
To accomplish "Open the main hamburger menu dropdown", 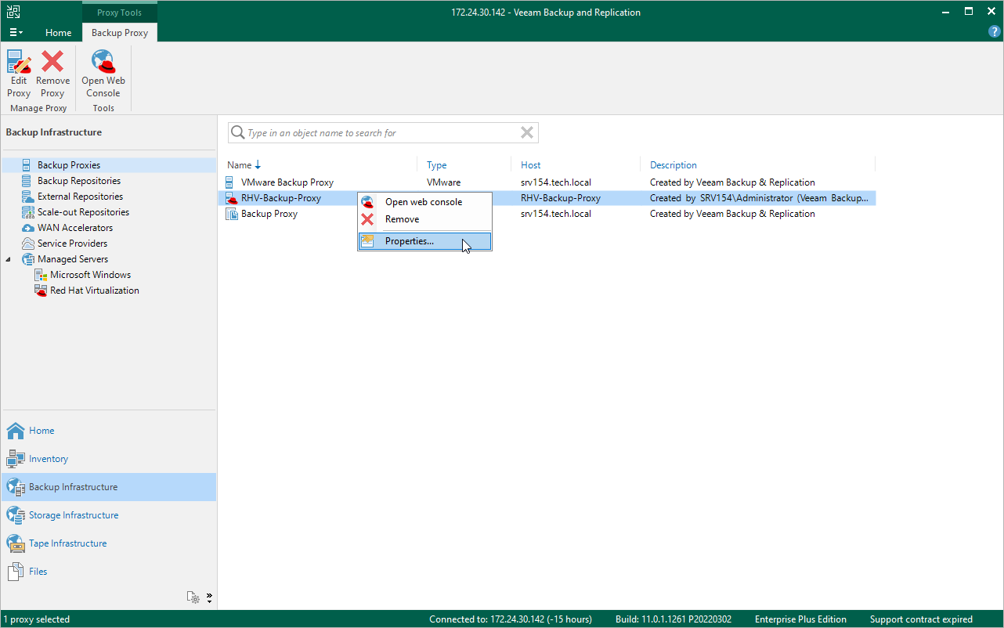I will pyautogui.click(x=16, y=33).
